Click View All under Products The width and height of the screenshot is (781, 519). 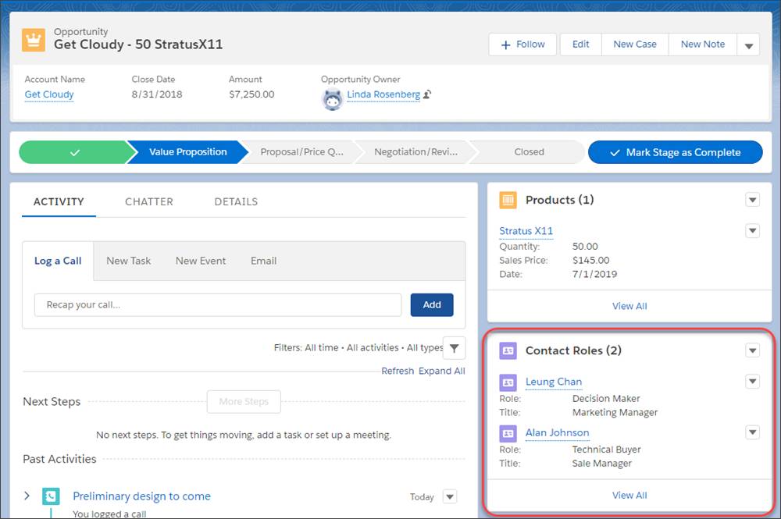click(629, 306)
